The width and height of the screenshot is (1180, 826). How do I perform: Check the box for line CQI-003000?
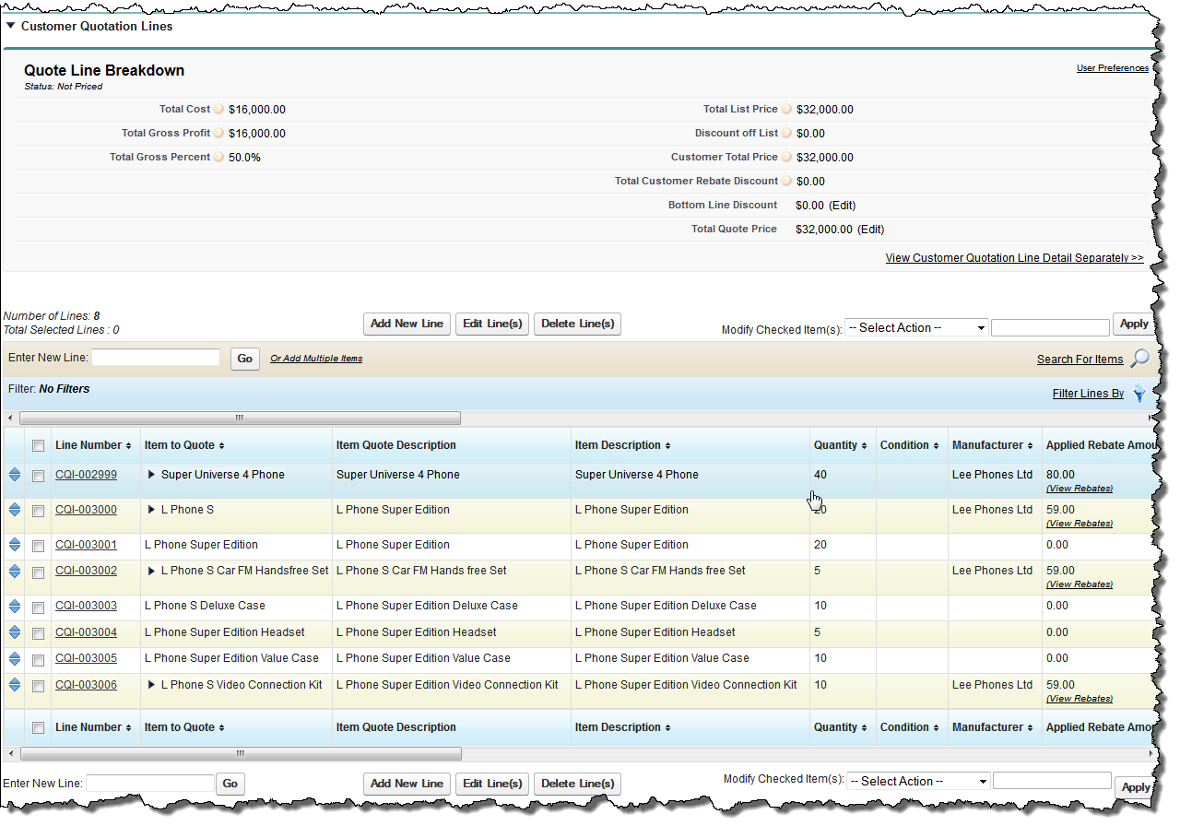coord(38,512)
